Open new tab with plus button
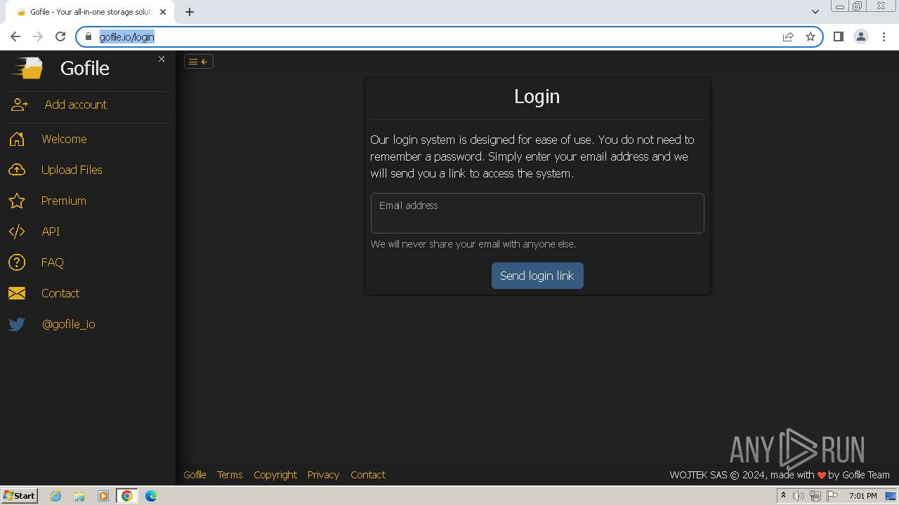The image size is (899, 505). click(190, 12)
